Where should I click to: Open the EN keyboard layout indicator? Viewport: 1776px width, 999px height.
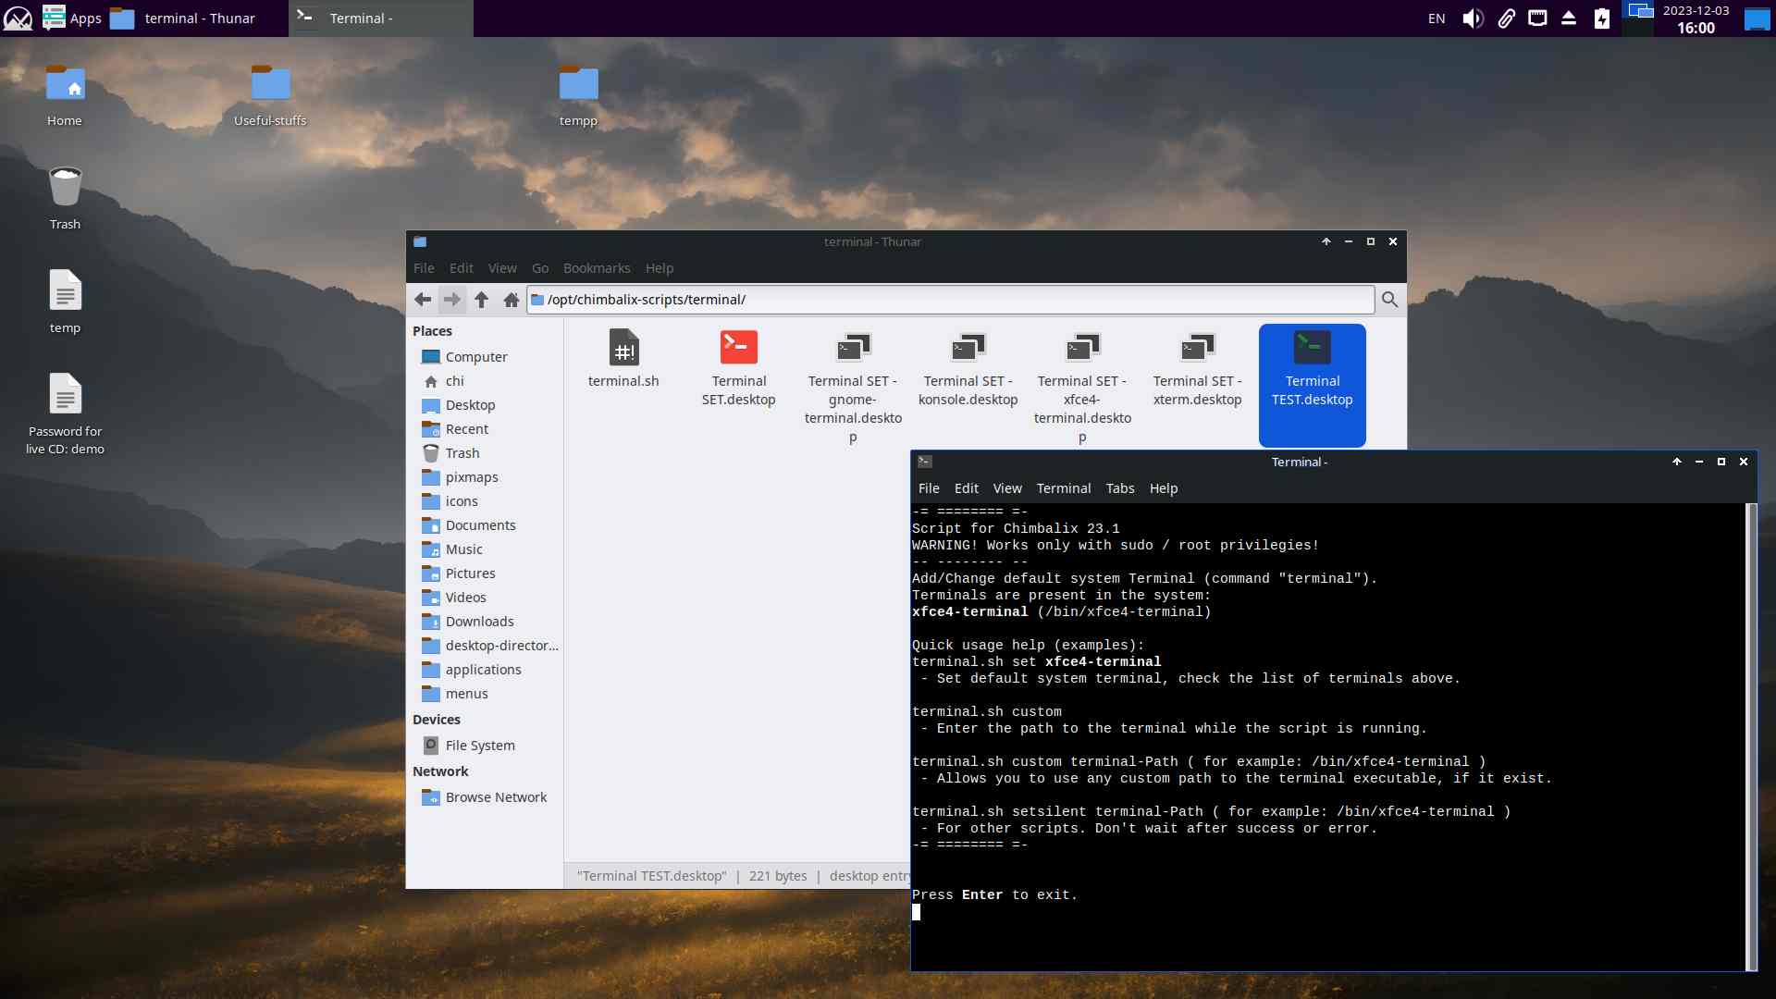click(x=1437, y=18)
